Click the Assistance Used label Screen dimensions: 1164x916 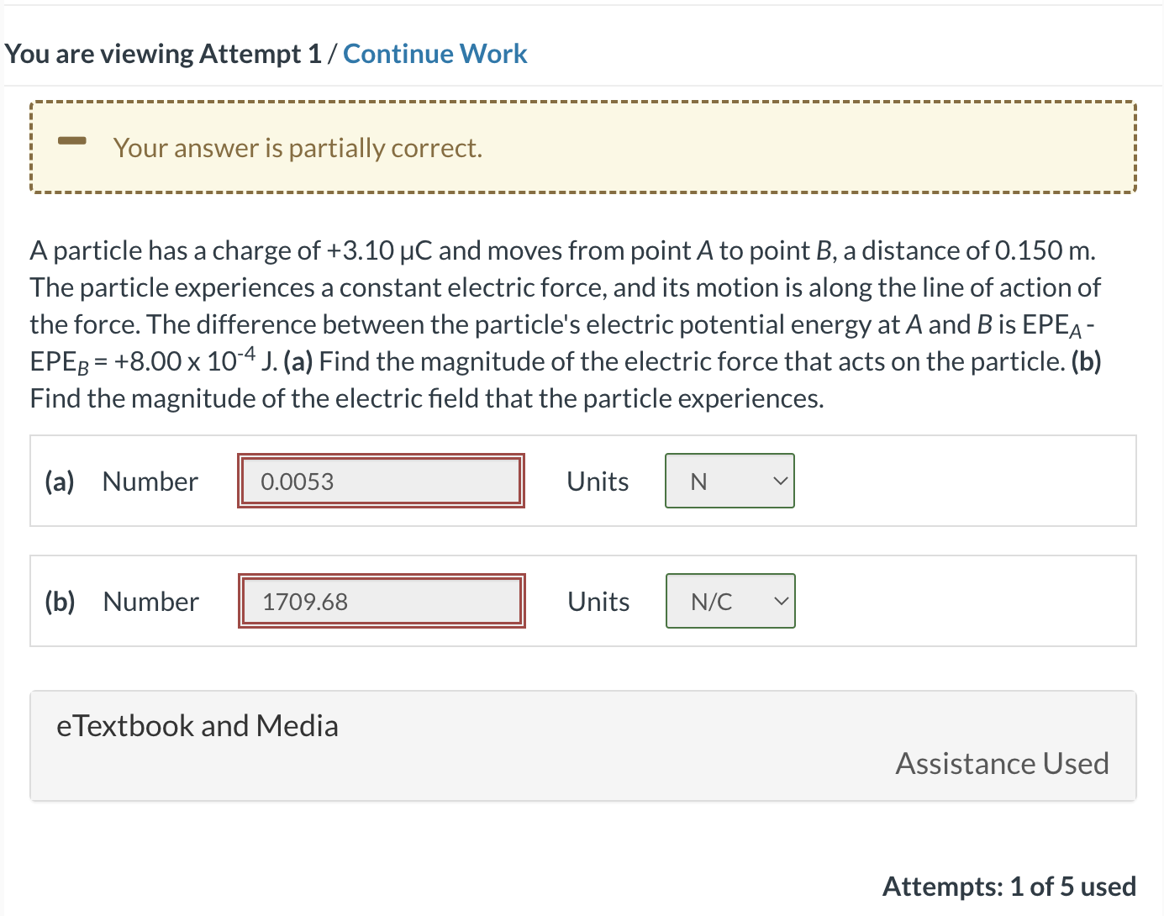click(x=1002, y=763)
